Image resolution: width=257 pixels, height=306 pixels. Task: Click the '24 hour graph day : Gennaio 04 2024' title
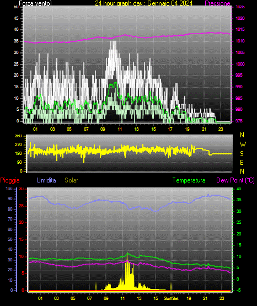[x=144, y=3]
